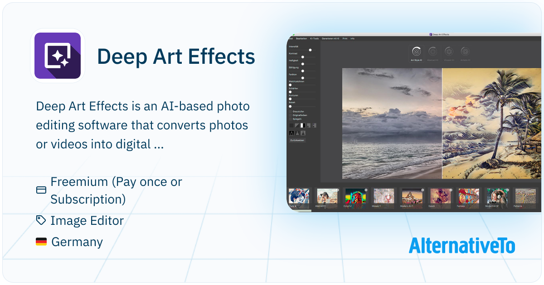The image size is (544, 285).
Task: Click the Kontrast slider handle
Action: (x=303, y=57)
